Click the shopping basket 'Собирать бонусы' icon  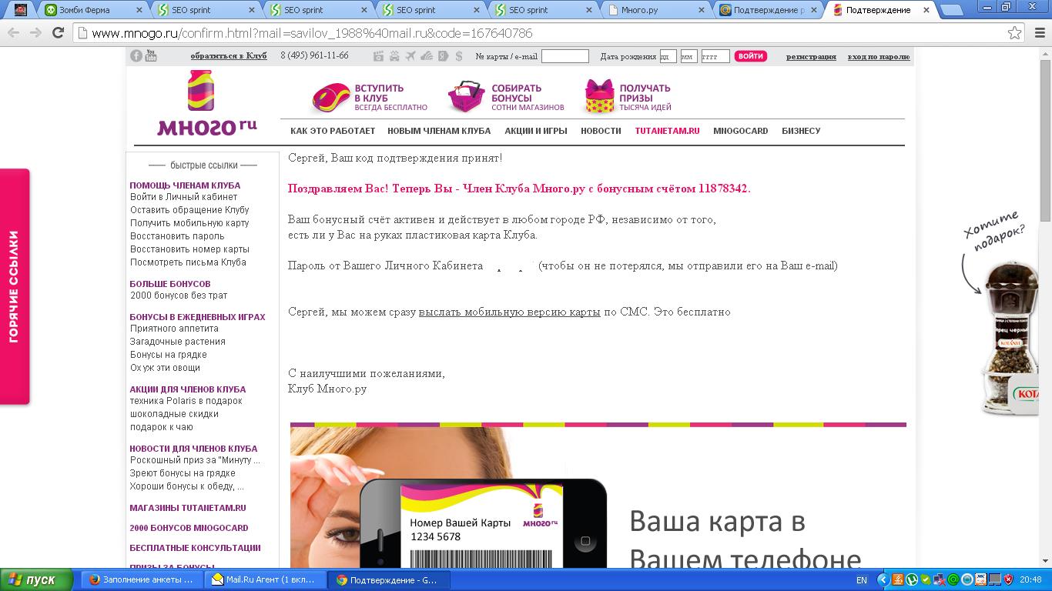click(466, 97)
